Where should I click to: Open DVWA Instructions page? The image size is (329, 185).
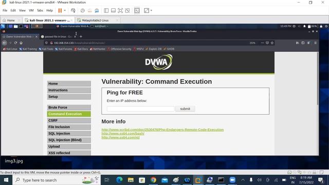tap(69, 90)
